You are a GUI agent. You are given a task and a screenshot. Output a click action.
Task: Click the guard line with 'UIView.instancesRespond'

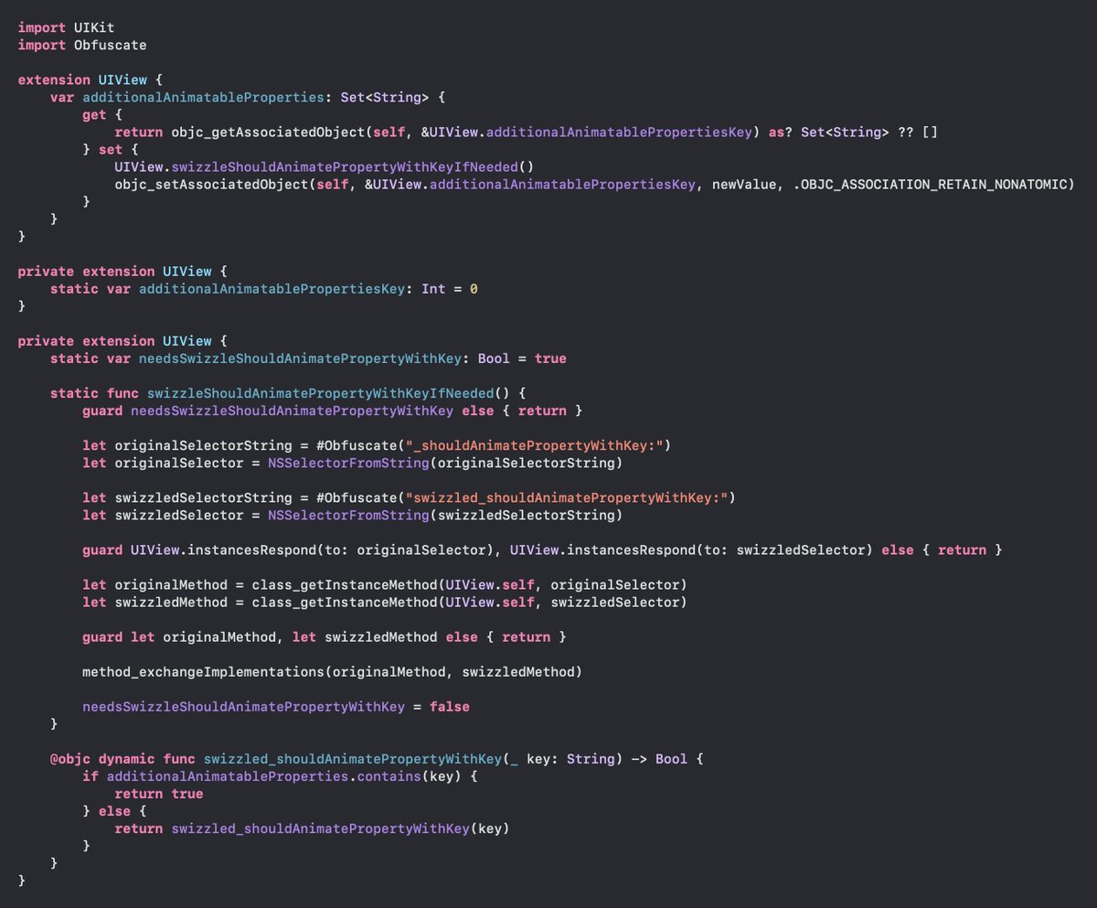(543, 550)
